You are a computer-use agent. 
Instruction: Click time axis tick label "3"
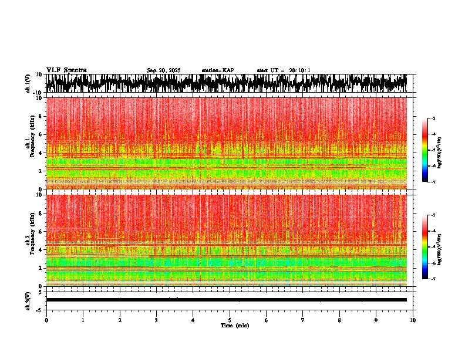pos(156,320)
